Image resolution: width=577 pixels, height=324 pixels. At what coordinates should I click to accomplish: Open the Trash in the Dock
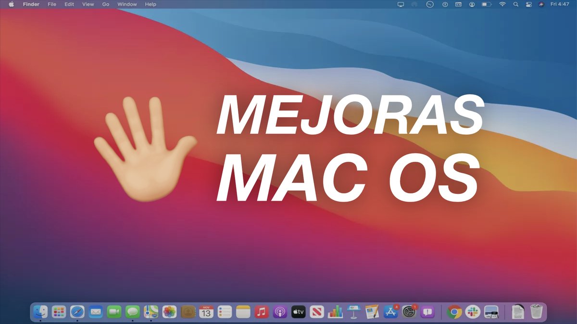click(x=536, y=312)
